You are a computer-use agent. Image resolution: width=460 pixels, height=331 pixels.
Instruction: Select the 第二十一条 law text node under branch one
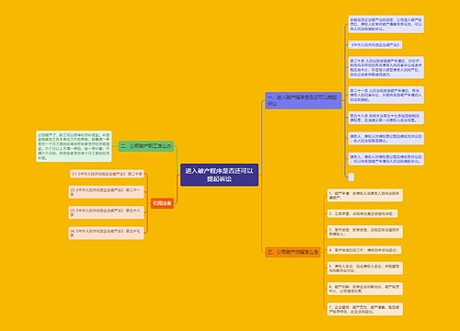click(385, 95)
